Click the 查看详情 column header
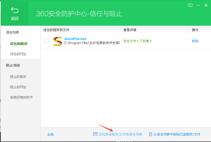 pos(130,30)
